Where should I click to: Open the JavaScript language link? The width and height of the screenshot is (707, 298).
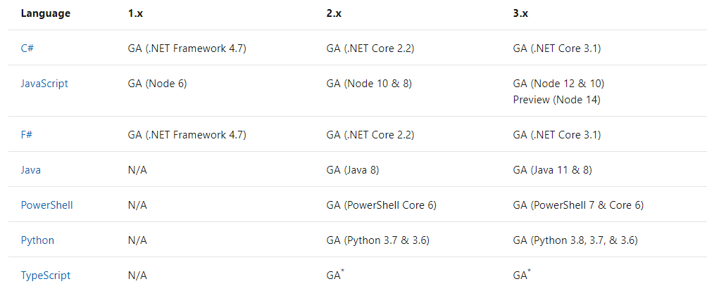tap(44, 83)
